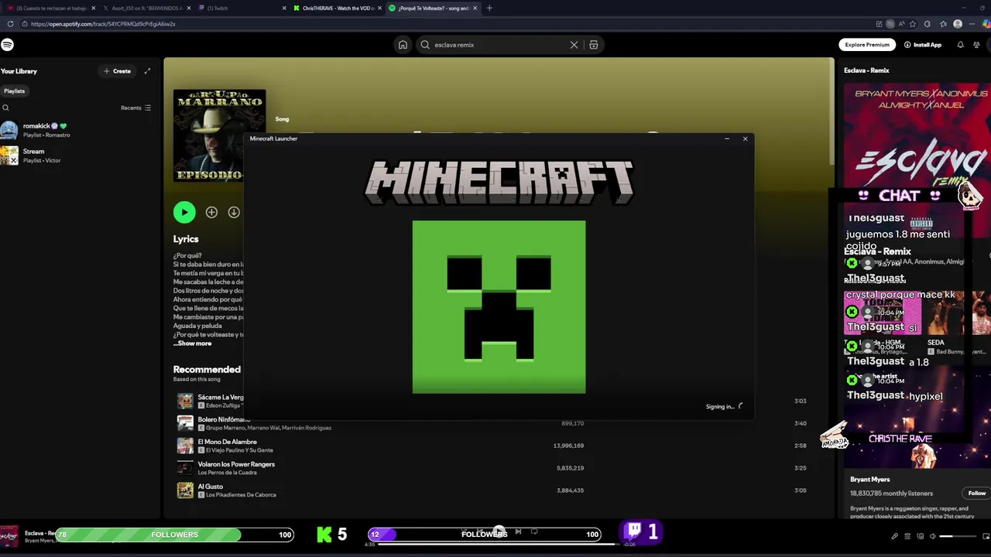Viewport: 991px width, 557px height.
Task: Play ¿Porqué Te Volteaste? with green button
Action: (x=184, y=212)
